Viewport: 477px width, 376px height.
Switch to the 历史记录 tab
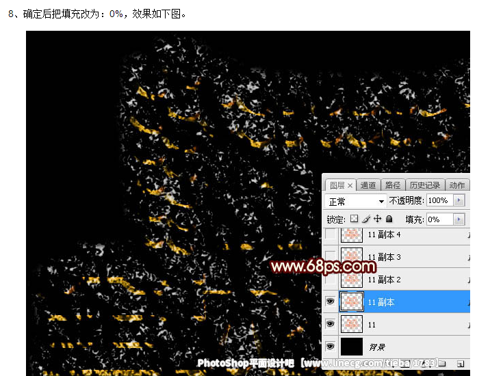pyautogui.click(x=425, y=185)
